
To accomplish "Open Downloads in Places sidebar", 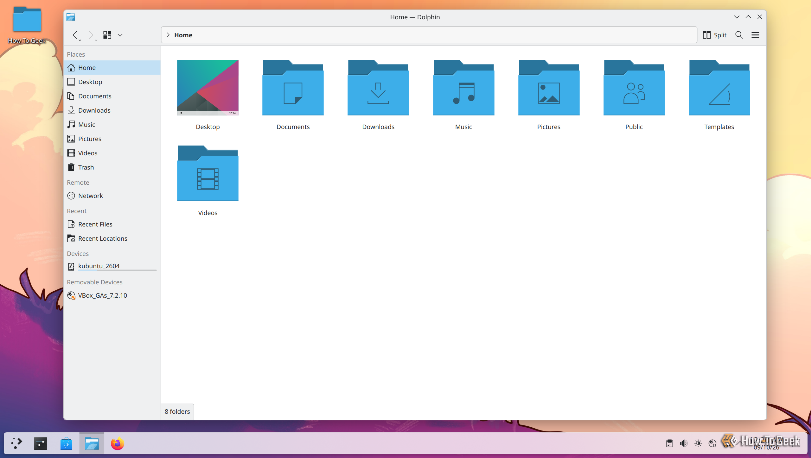I will coord(112,110).
